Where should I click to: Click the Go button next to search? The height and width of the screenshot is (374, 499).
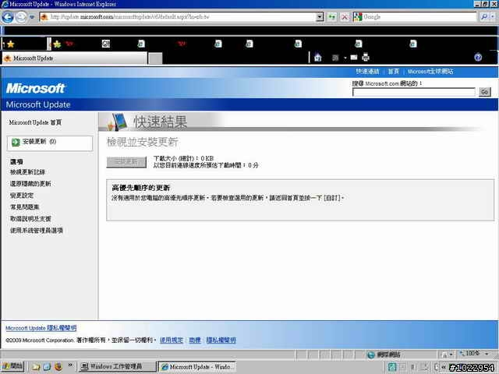[x=485, y=92]
